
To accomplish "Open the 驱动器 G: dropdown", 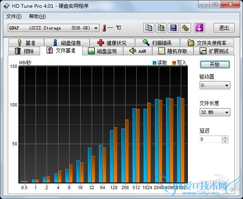I will pos(215,85).
